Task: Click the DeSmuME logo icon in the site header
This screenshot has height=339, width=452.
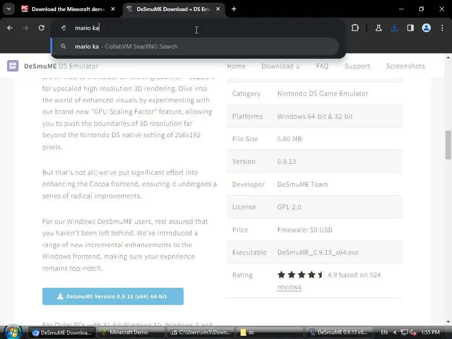Action: [x=13, y=66]
